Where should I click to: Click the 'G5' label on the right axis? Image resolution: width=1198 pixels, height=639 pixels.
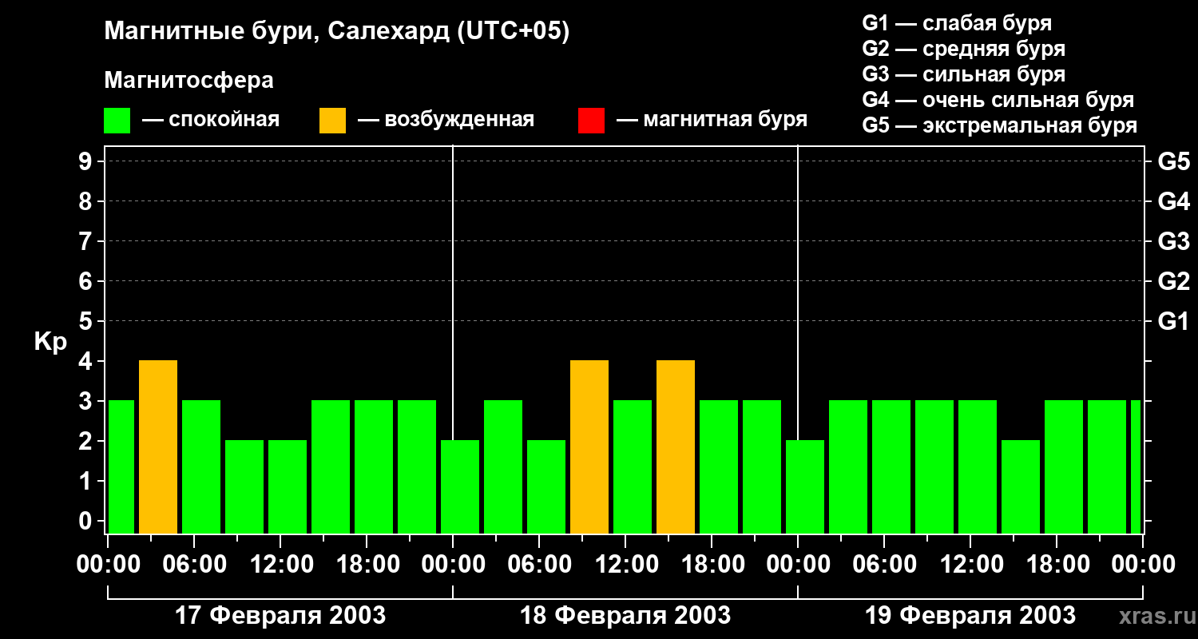pyautogui.click(x=1173, y=161)
